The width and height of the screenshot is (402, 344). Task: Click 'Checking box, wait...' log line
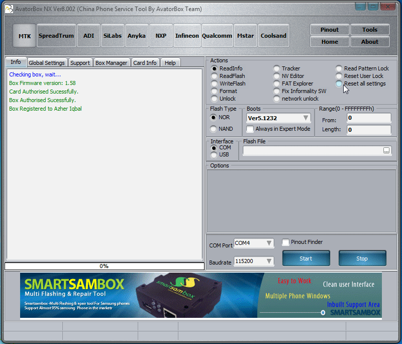35,74
